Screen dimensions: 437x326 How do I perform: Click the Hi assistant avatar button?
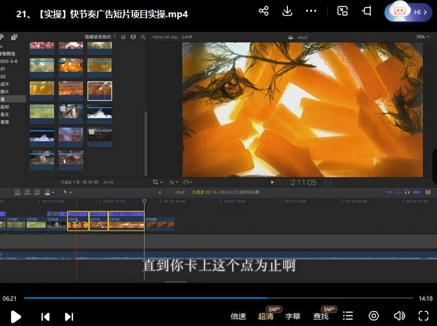tap(407, 12)
